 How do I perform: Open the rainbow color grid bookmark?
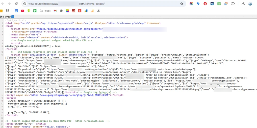(x=67, y=11)
